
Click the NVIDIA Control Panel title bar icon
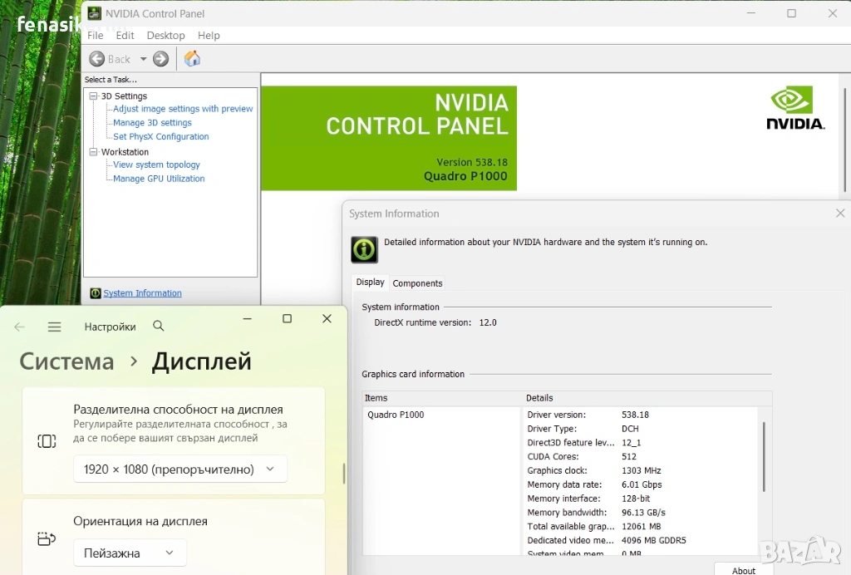[x=95, y=13]
